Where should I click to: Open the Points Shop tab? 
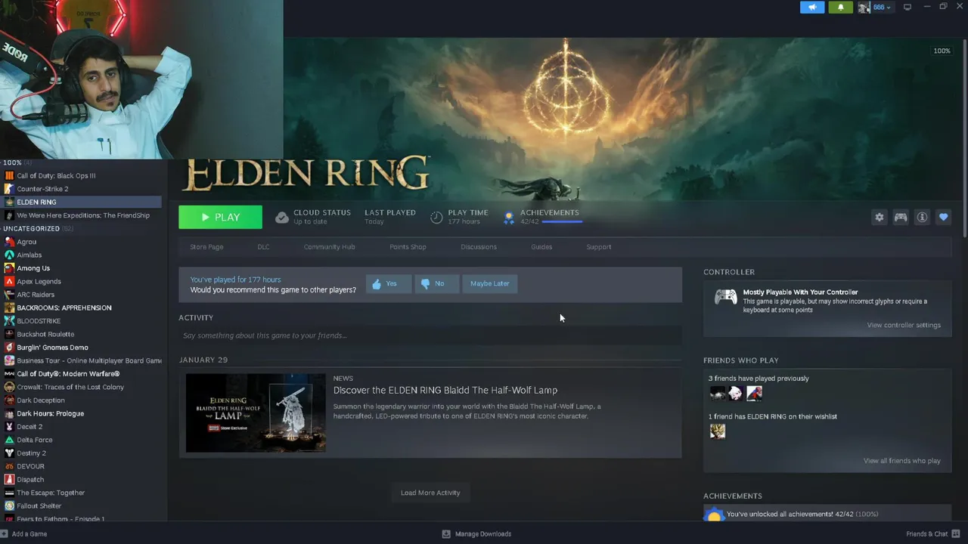click(x=408, y=247)
